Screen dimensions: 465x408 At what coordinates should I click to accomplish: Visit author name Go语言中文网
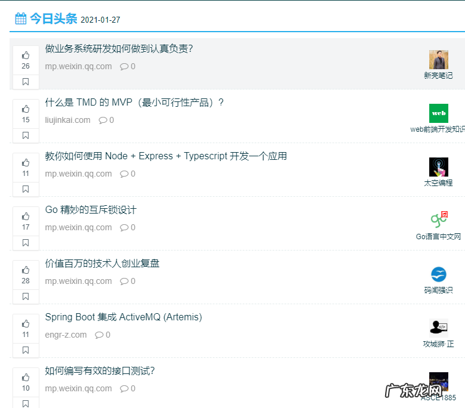pos(438,237)
